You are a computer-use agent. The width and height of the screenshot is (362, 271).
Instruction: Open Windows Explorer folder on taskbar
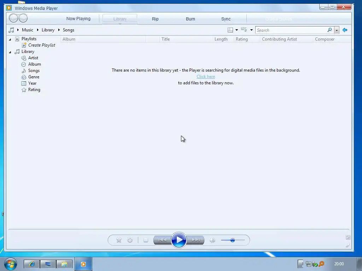tap(64, 264)
